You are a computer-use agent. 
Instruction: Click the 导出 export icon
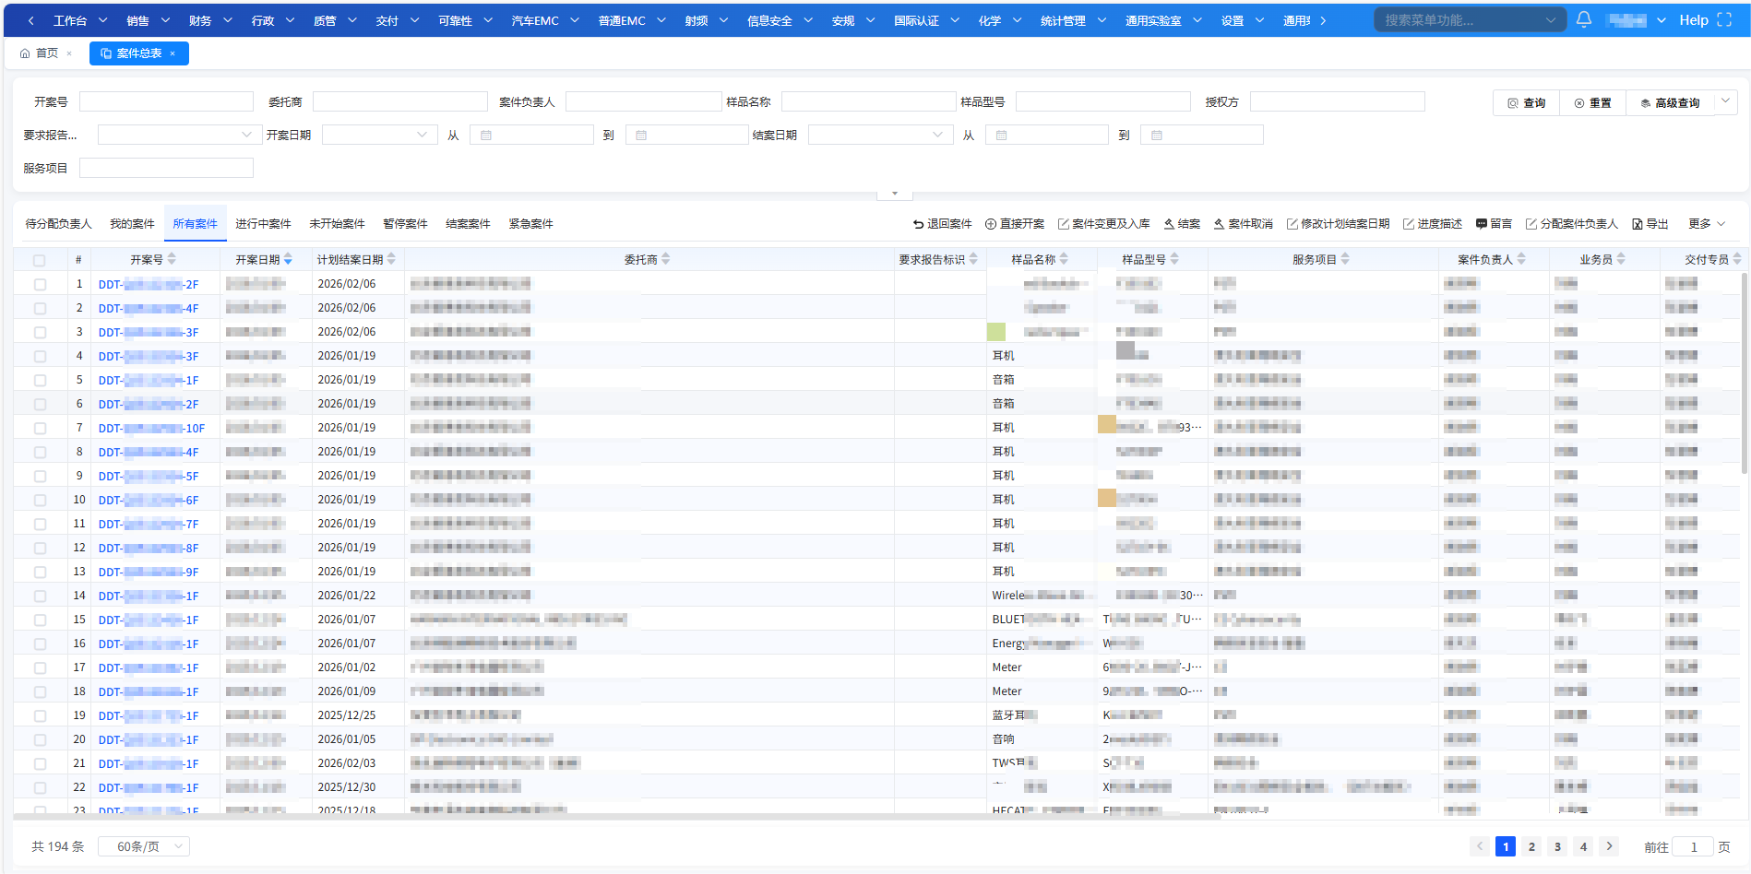(x=1638, y=224)
